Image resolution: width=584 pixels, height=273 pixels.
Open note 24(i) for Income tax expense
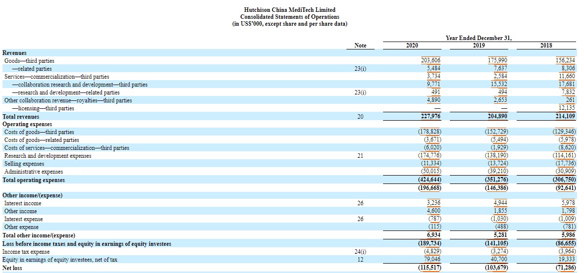pos(361,252)
